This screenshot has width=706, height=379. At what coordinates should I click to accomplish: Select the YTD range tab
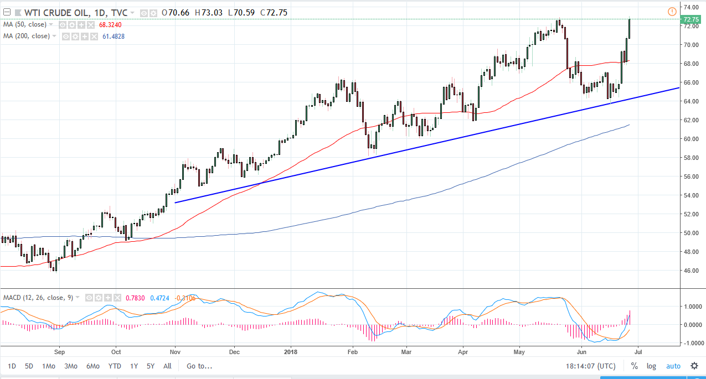tap(114, 366)
